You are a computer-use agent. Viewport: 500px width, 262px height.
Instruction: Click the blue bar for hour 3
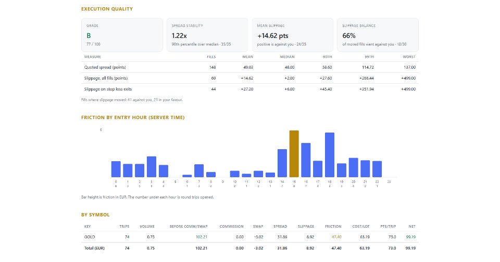pyautogui.click(x=152, y=167)
